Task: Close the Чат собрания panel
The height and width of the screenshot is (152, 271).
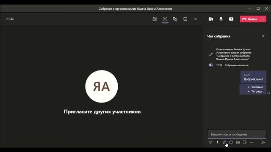Action: [x=263, y=36]
